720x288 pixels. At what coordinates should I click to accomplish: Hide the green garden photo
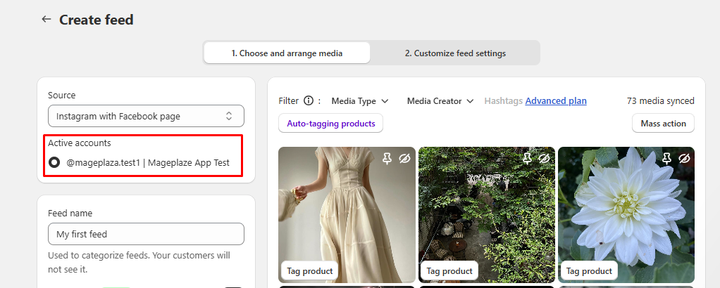tap(544, 159)
